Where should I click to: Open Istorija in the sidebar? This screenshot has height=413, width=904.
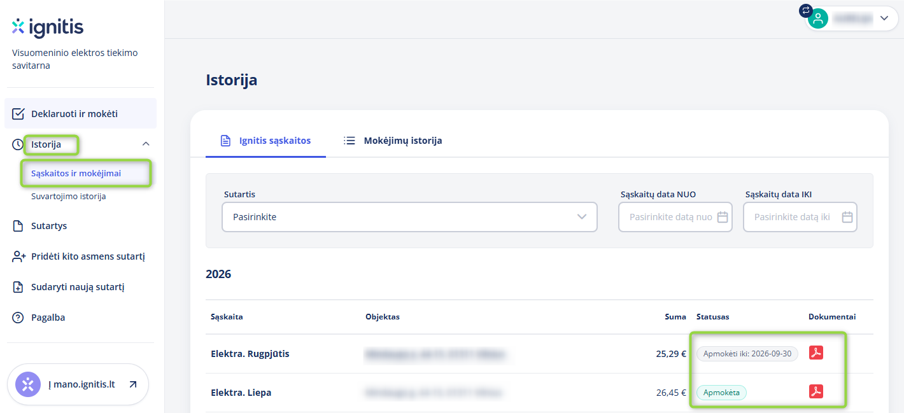click(x=46, y=144)
